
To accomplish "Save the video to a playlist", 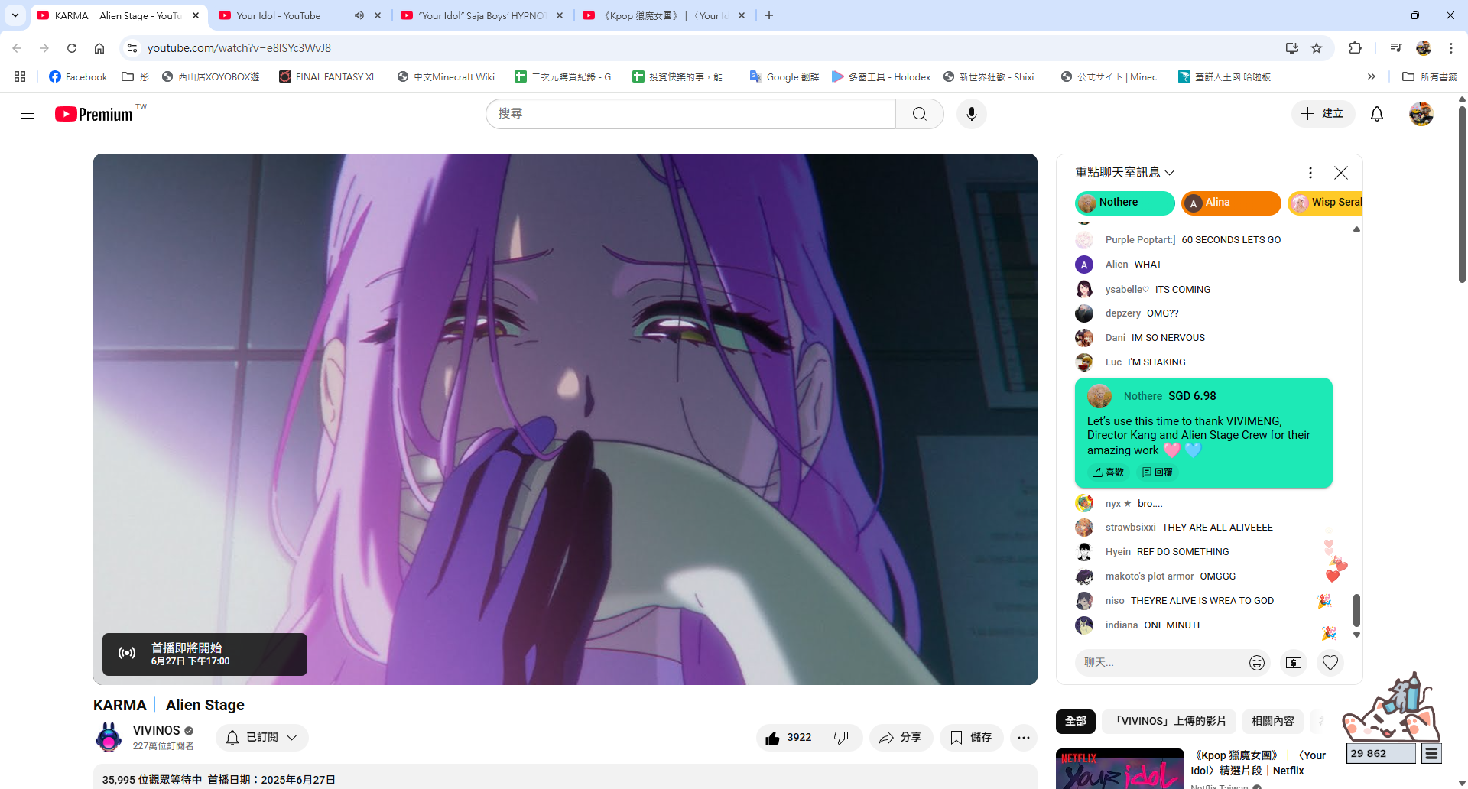I will 971,738.
